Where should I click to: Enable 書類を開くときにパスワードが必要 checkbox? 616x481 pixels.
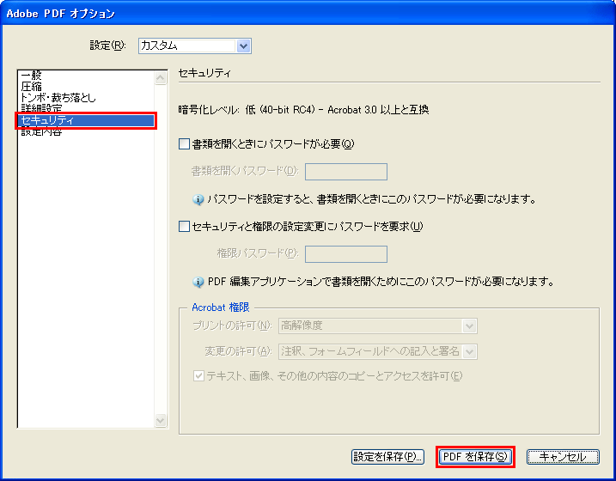184,144
